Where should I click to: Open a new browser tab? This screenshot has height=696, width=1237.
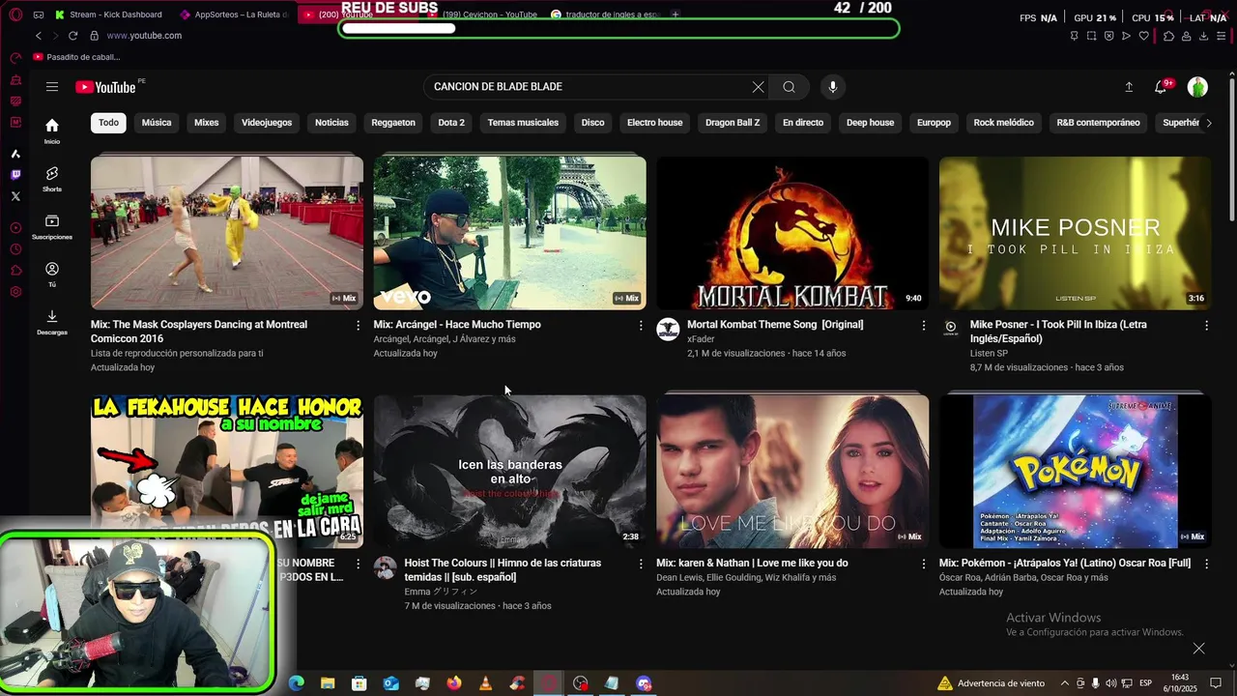(676, 14)
